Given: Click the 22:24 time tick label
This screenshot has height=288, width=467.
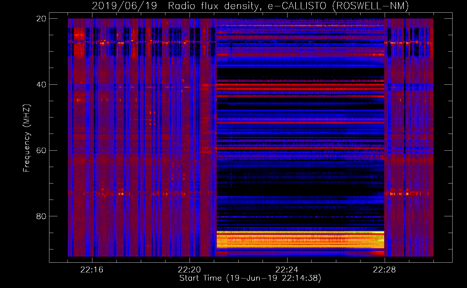Looking at the screenshot, I should (287, 270).
